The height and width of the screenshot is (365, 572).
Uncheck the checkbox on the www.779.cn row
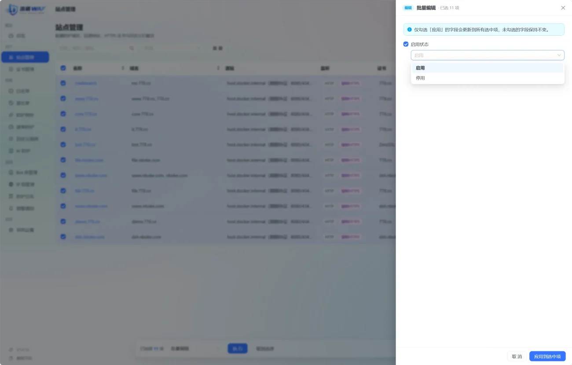click(x=63, y=99)
